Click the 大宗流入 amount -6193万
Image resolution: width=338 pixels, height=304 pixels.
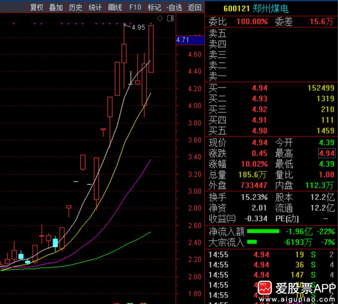(x=297, y=242)
